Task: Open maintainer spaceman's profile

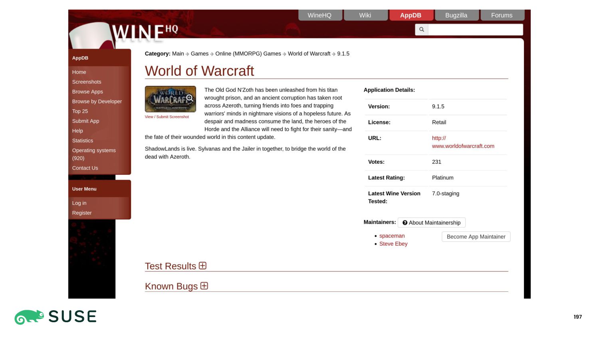Action: (x=392, y=236)
